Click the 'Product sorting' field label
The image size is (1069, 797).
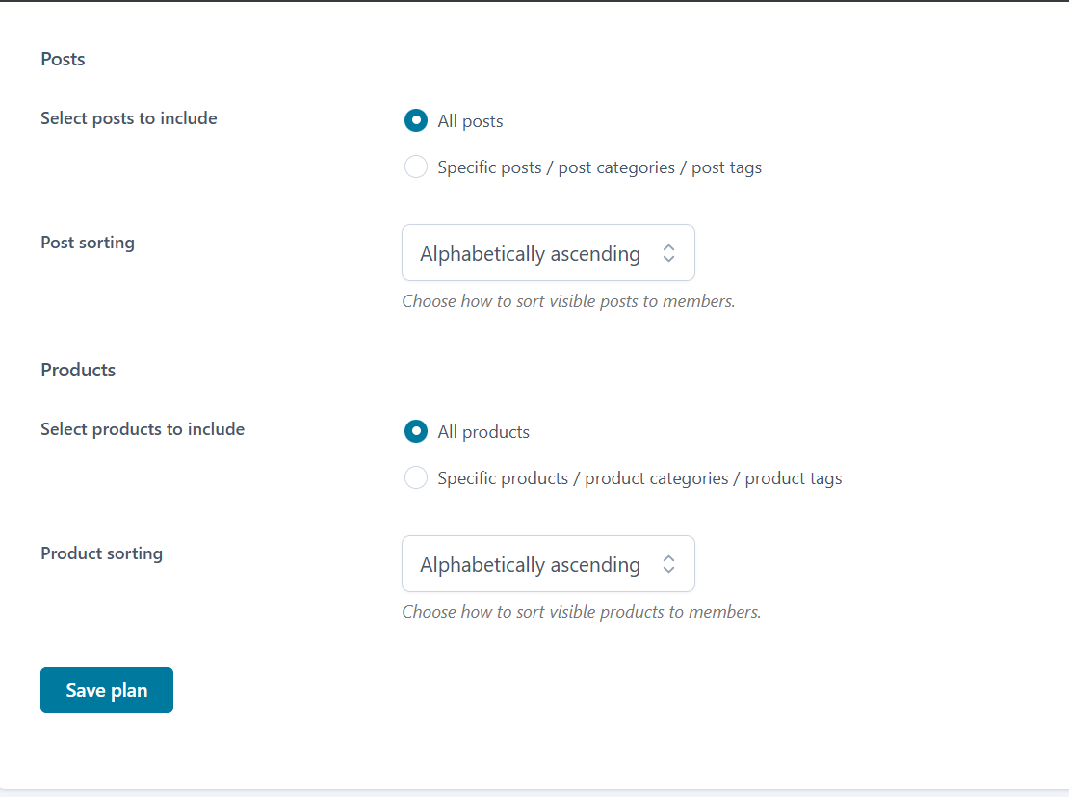tap(101, 553)
